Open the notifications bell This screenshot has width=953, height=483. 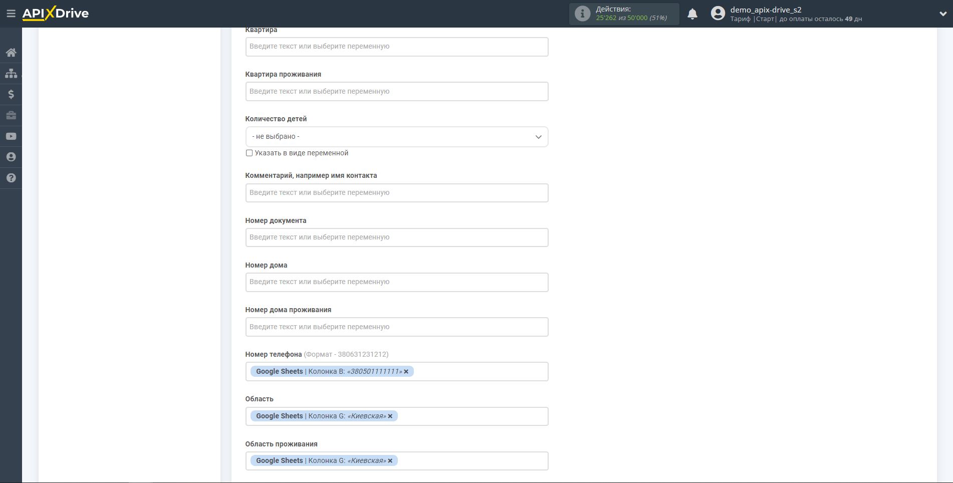692,14
